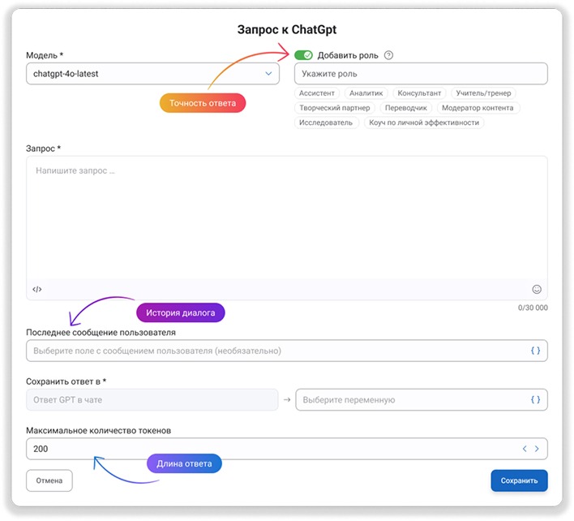574x521 pixels.
Task: Select the "Ассистент" role chip
Action: 317,93
